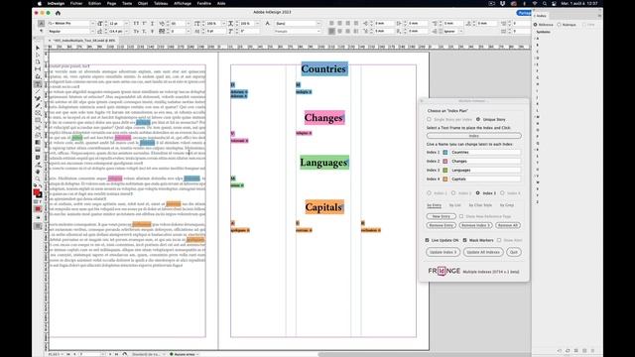Select the Rectangle tool
Viewport: 635px width, 357px height.
tap(38, 120)
